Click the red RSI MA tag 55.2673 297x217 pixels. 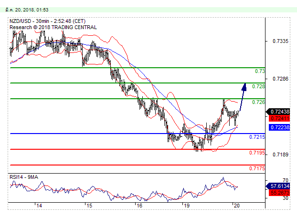[x=279, y=193]
